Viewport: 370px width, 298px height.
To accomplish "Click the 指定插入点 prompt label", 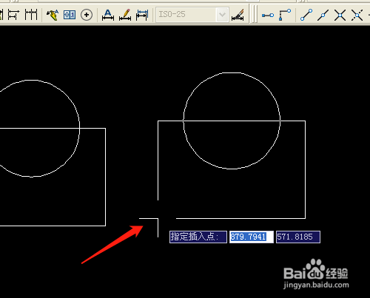I will pos(198,237).
